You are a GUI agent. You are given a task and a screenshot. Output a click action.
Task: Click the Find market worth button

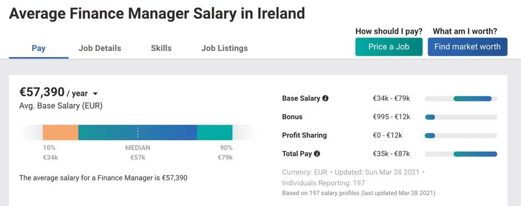point(468,47)
